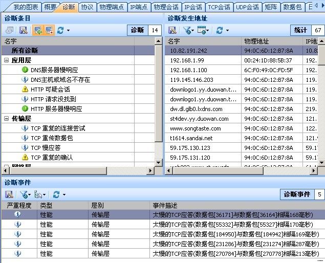The image size is (325, 263).
Task: Click the refresh icon in 诊断条目 toolbar
Action: (60, 30)
